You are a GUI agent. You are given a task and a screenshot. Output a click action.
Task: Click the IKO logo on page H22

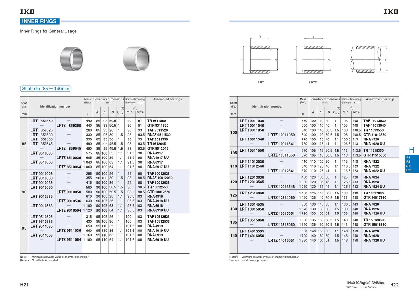pyautogui.click(x=391, y=12)
